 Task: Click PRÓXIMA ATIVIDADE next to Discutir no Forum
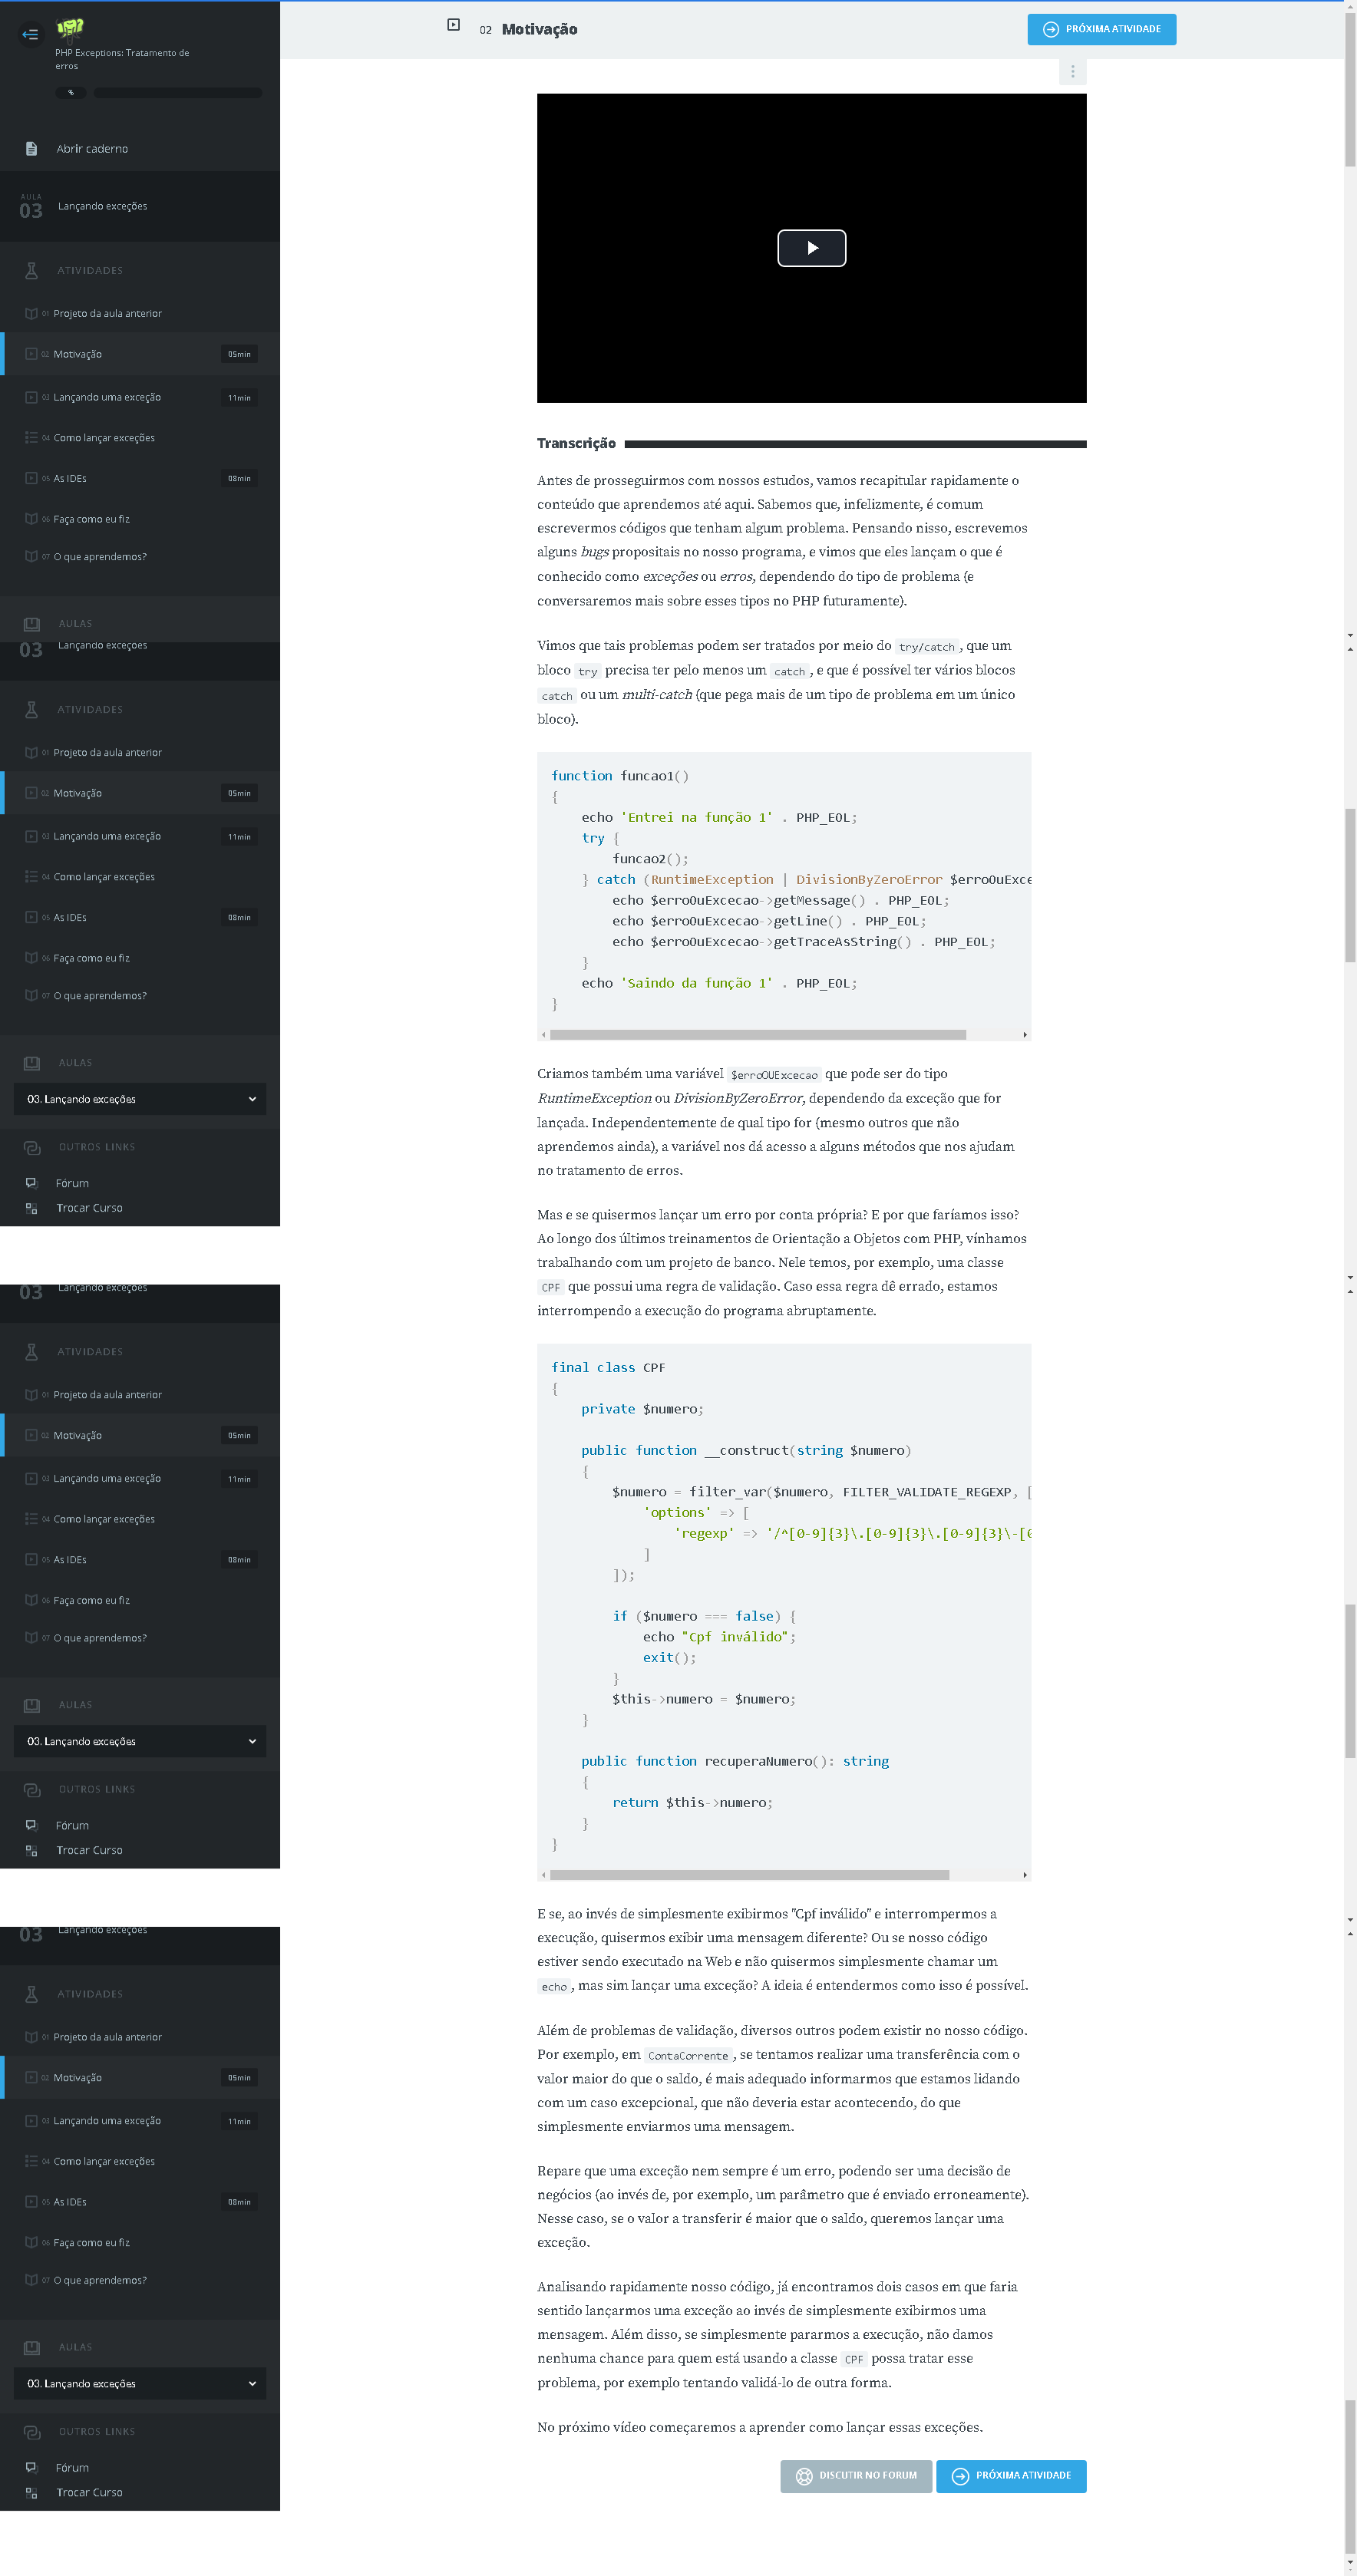[1011, 2475]
